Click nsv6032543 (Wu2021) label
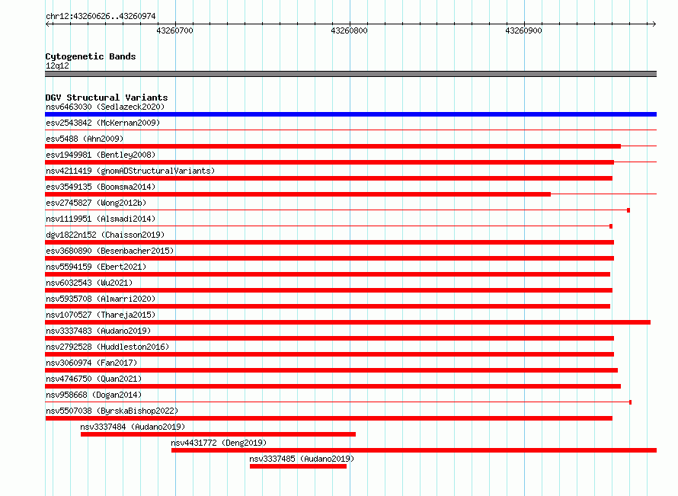The width and height of the screenshot is (678, 496). point(89,283)
